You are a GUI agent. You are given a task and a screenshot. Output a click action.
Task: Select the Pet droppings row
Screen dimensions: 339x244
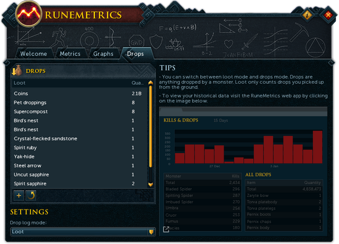79,102
